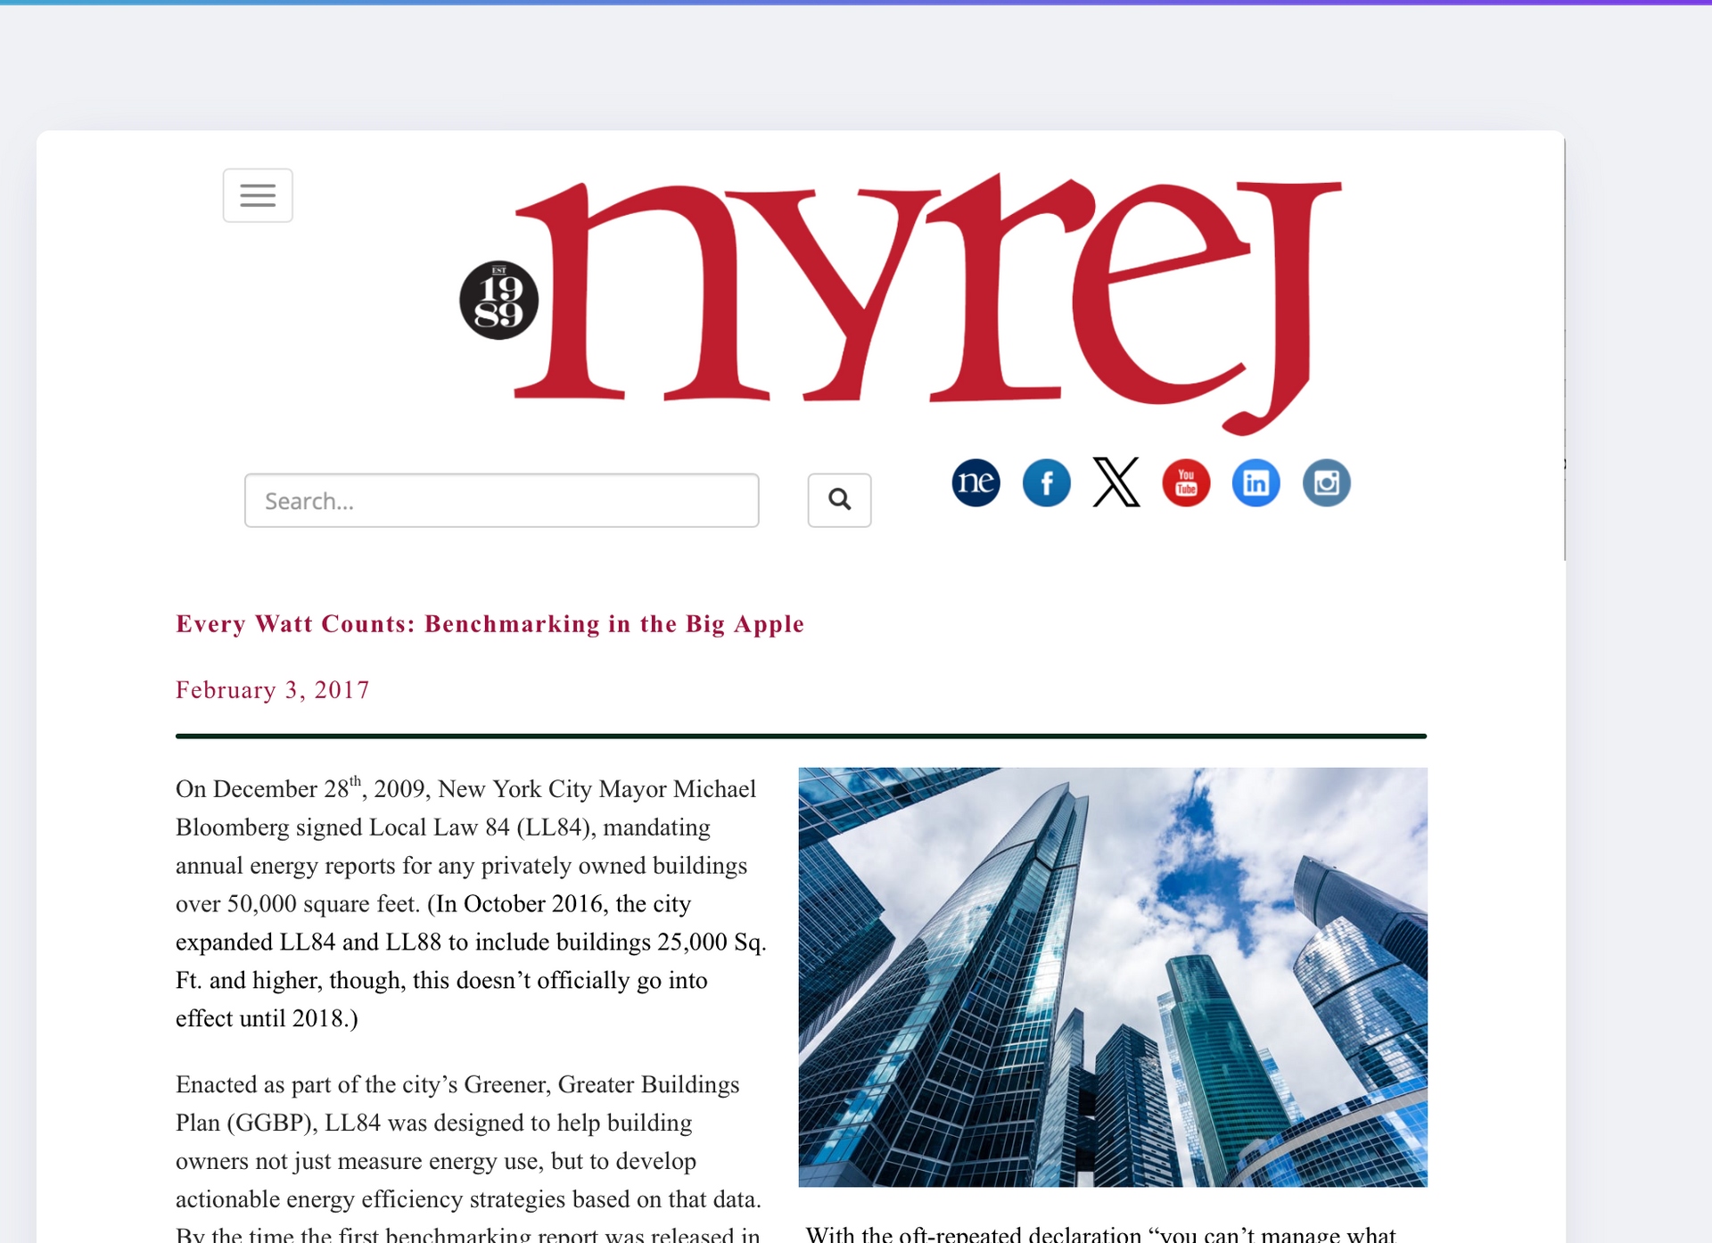Click the partially hidden element right of search icons
1712x1243 pixels.
coord(1567,463)
